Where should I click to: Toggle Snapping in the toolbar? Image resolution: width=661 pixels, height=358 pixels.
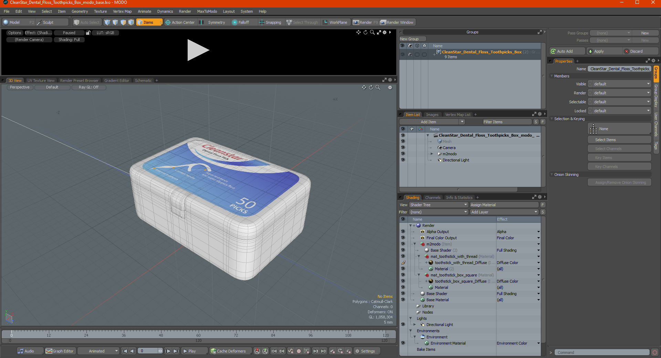point(270,22)
